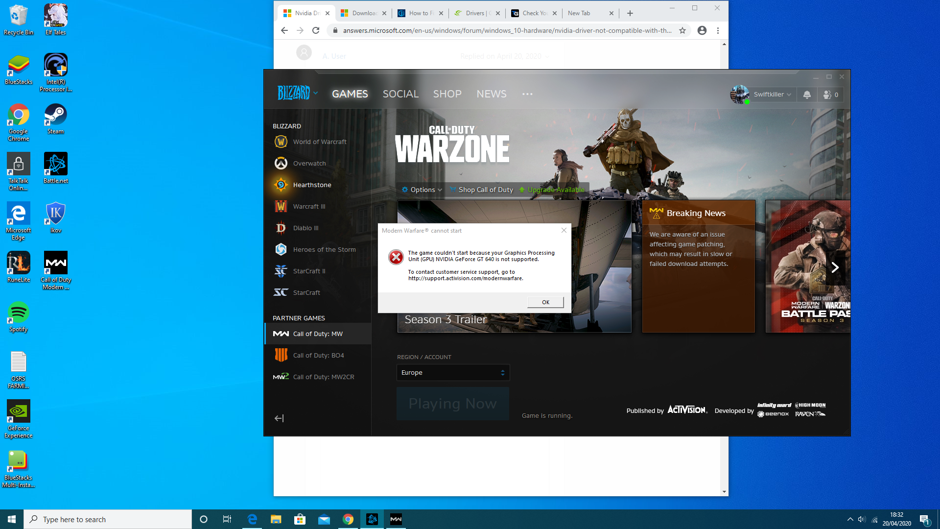Click the Chrome address bar URL
The width and height of the screenshot is (940, 529).
pyautogui.click(x=507, y=30)
